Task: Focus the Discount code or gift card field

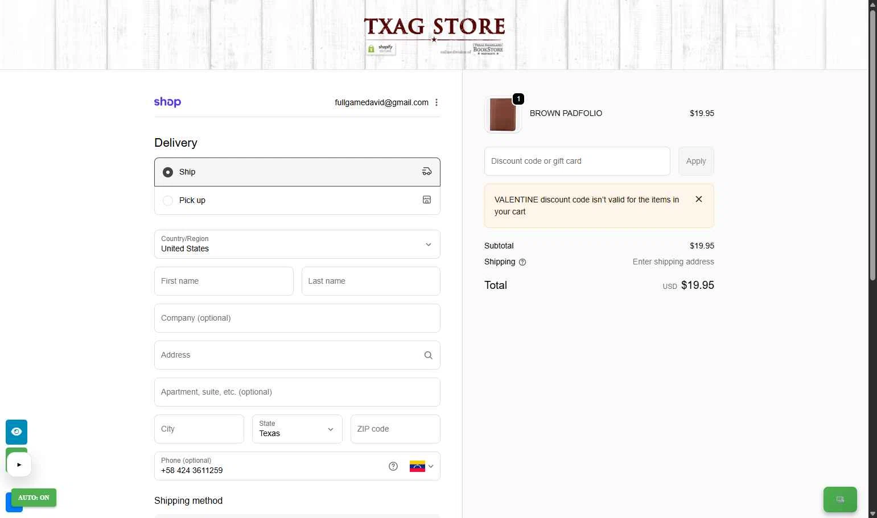Action: pos(577,161)
